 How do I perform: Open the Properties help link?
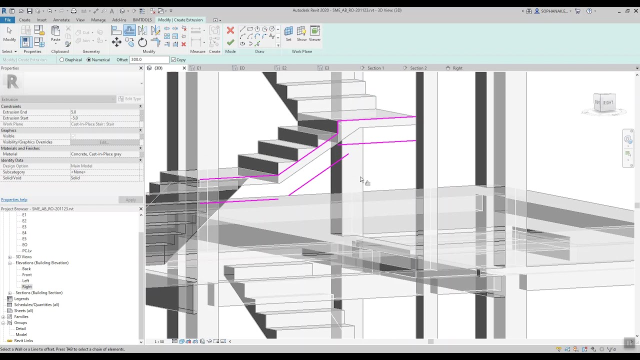[14, 200]
